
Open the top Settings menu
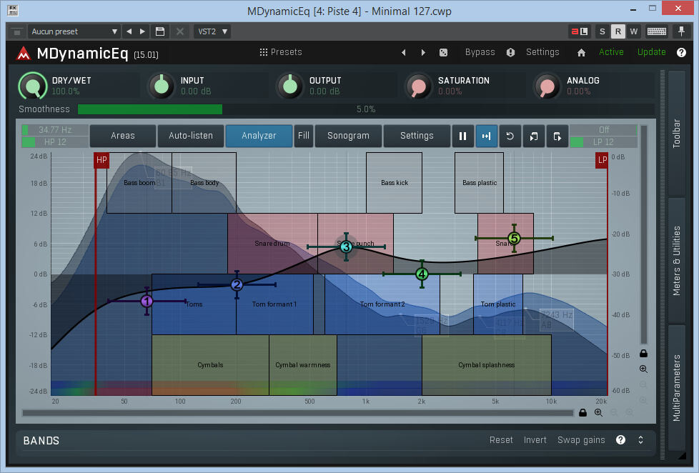click(x=542, y=52)
